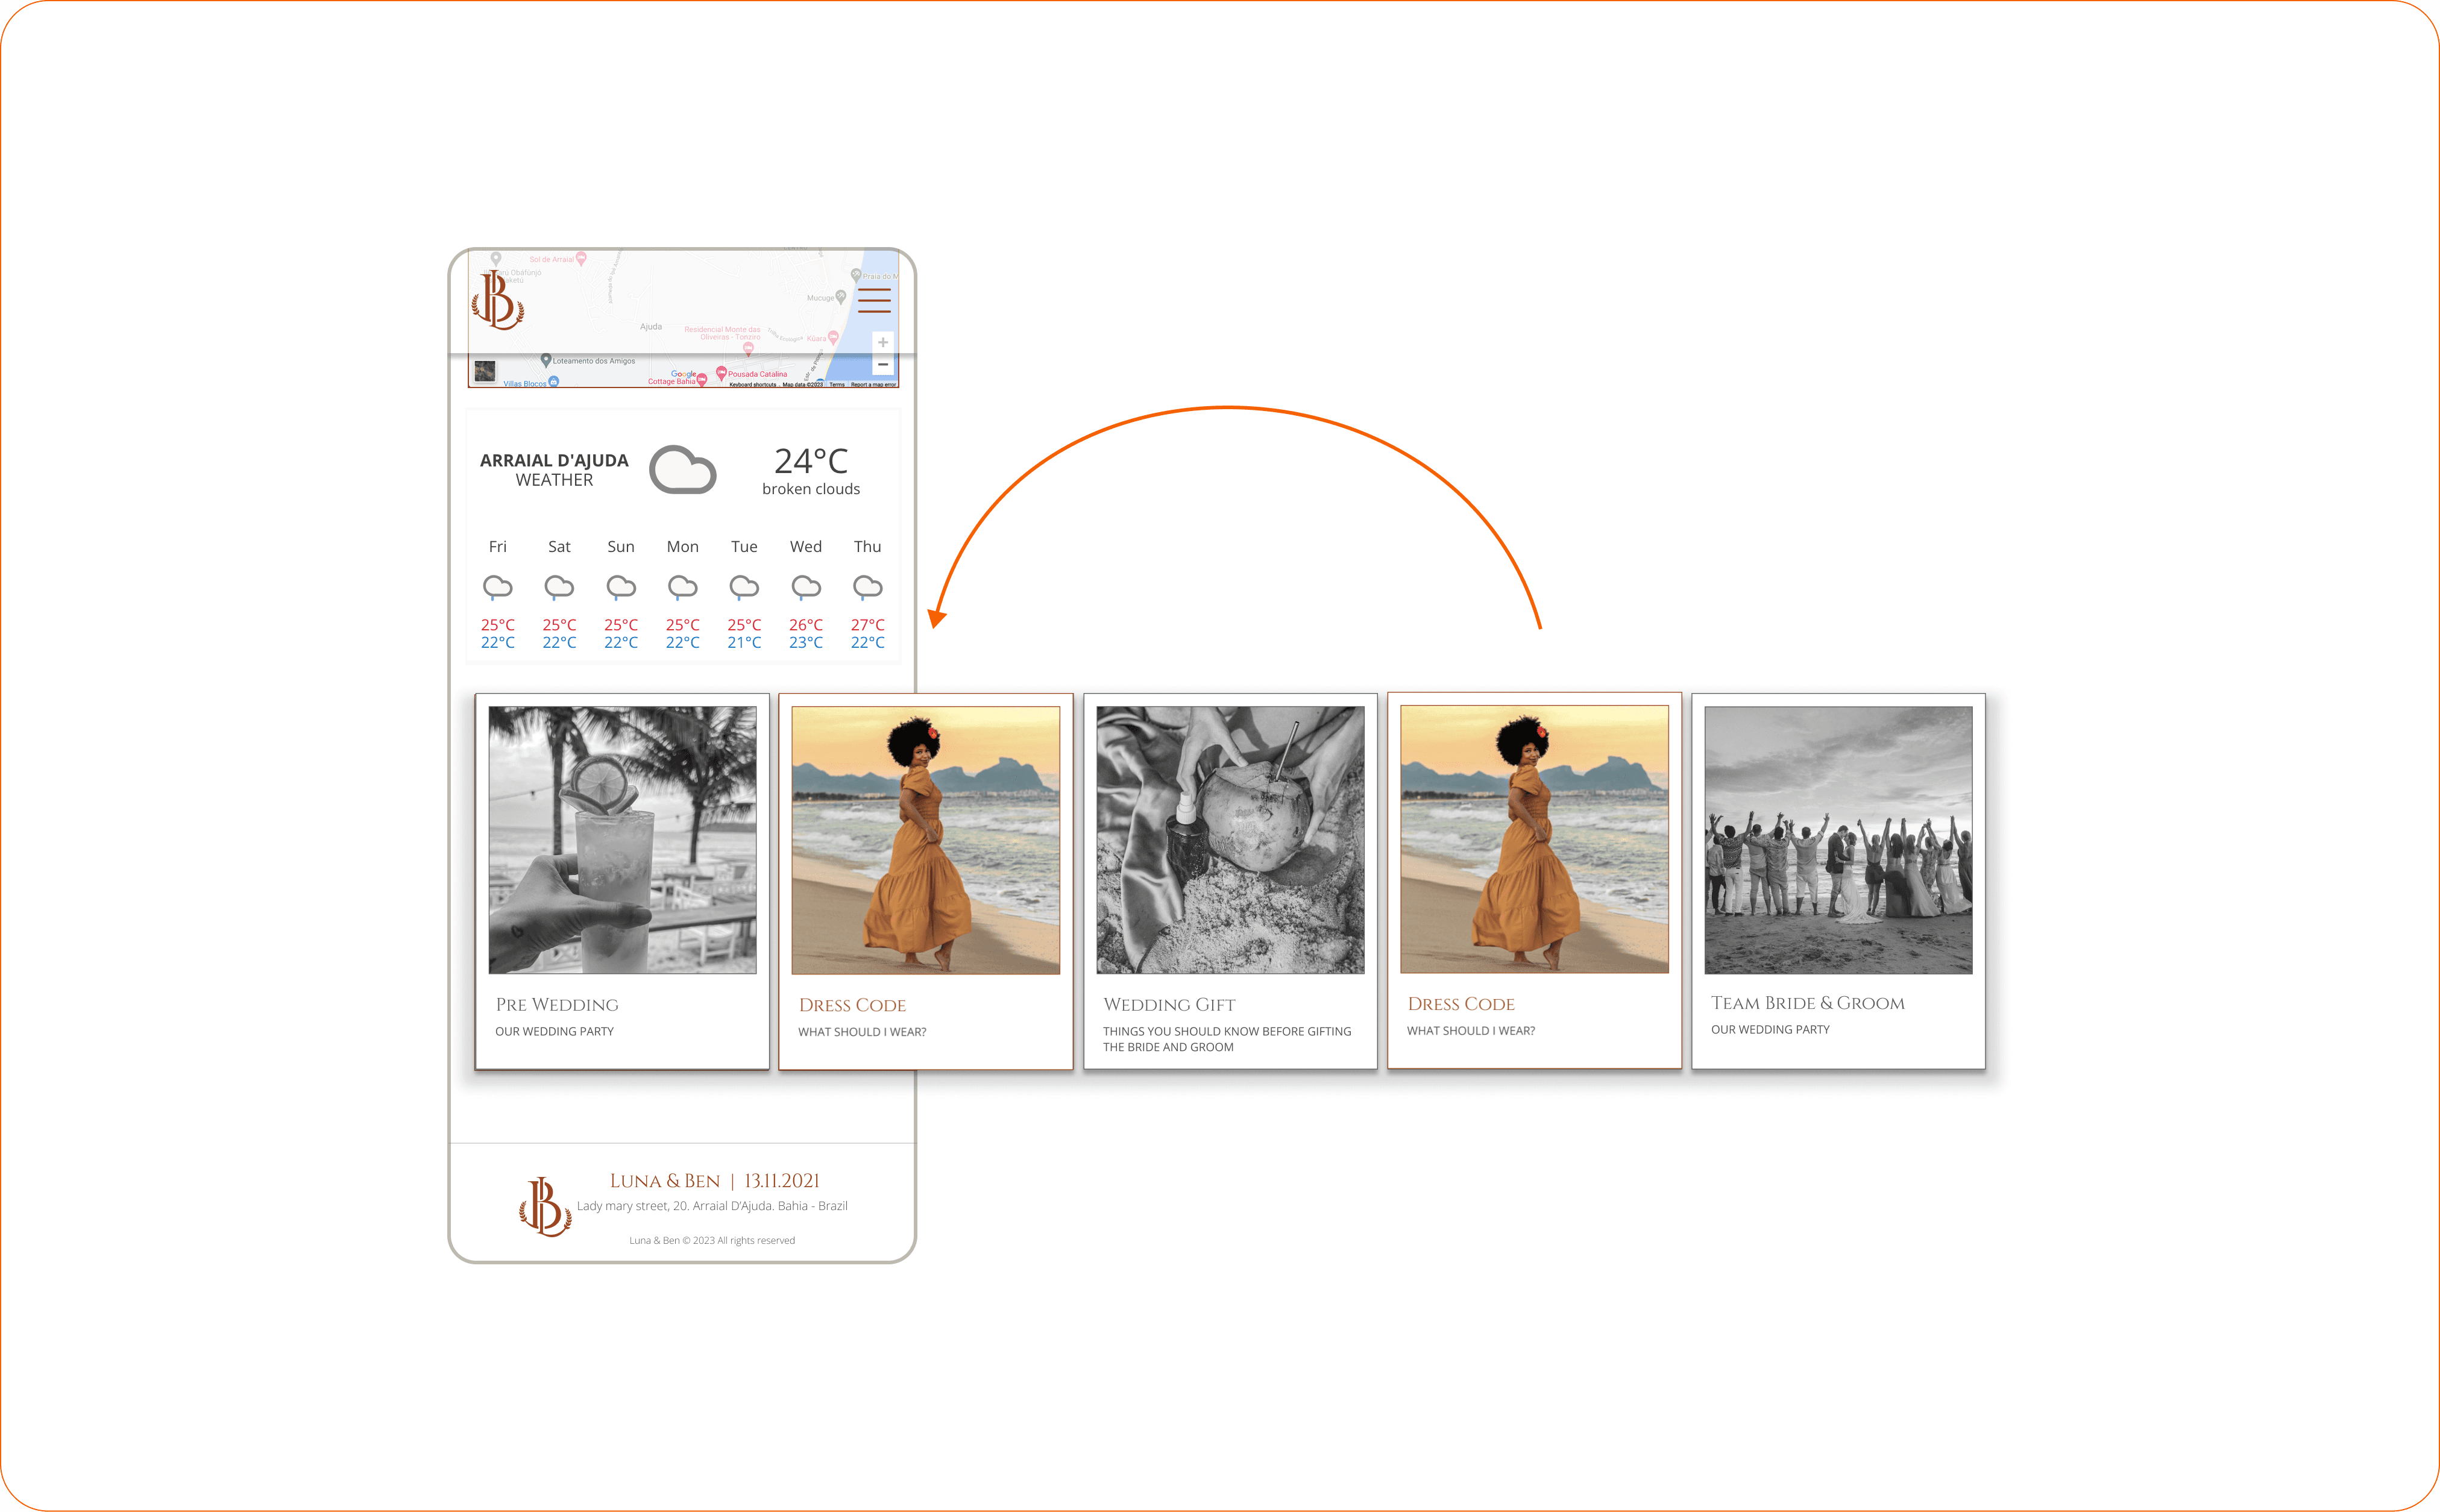2440x1512 pixels.
Task: Switch map to satellite view thumbnail
Action: [x=485, y=371]
